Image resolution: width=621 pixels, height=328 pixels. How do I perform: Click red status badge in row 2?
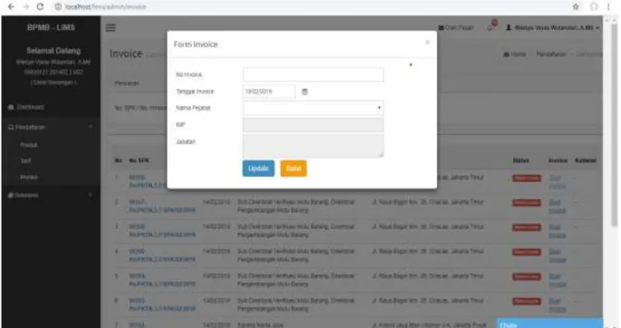(x=526, y=203)
